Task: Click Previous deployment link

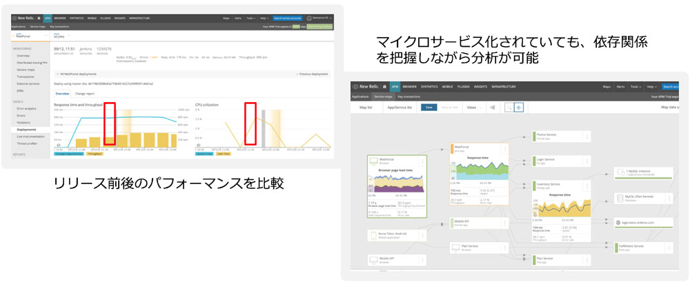Action: tap(312, 74)
